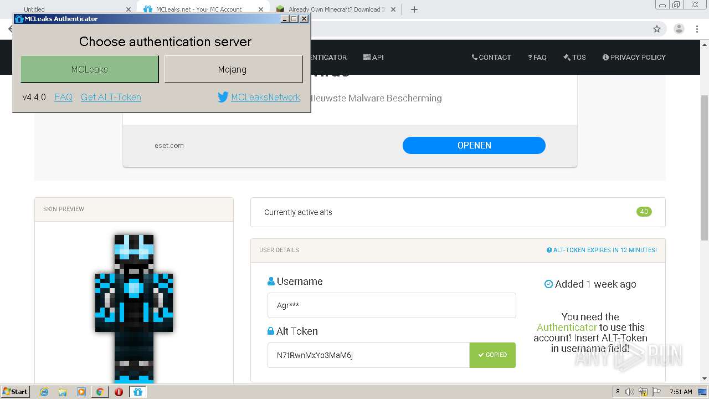The image size is (709, 399).
Task: Close the MCLeaks.net browser tab
Action: coord(261,9)
